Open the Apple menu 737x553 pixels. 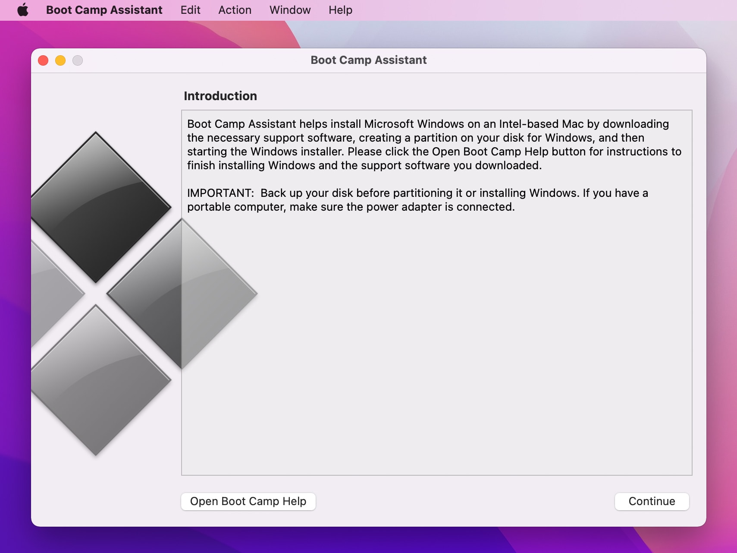24,9
